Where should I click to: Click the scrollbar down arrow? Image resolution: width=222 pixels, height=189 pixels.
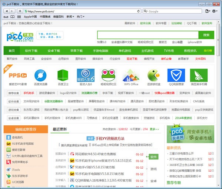pos(218,185)
